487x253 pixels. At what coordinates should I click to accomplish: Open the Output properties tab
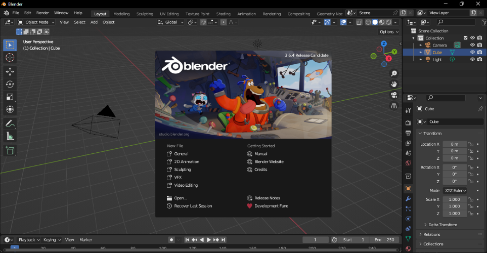tap(408, 133)
